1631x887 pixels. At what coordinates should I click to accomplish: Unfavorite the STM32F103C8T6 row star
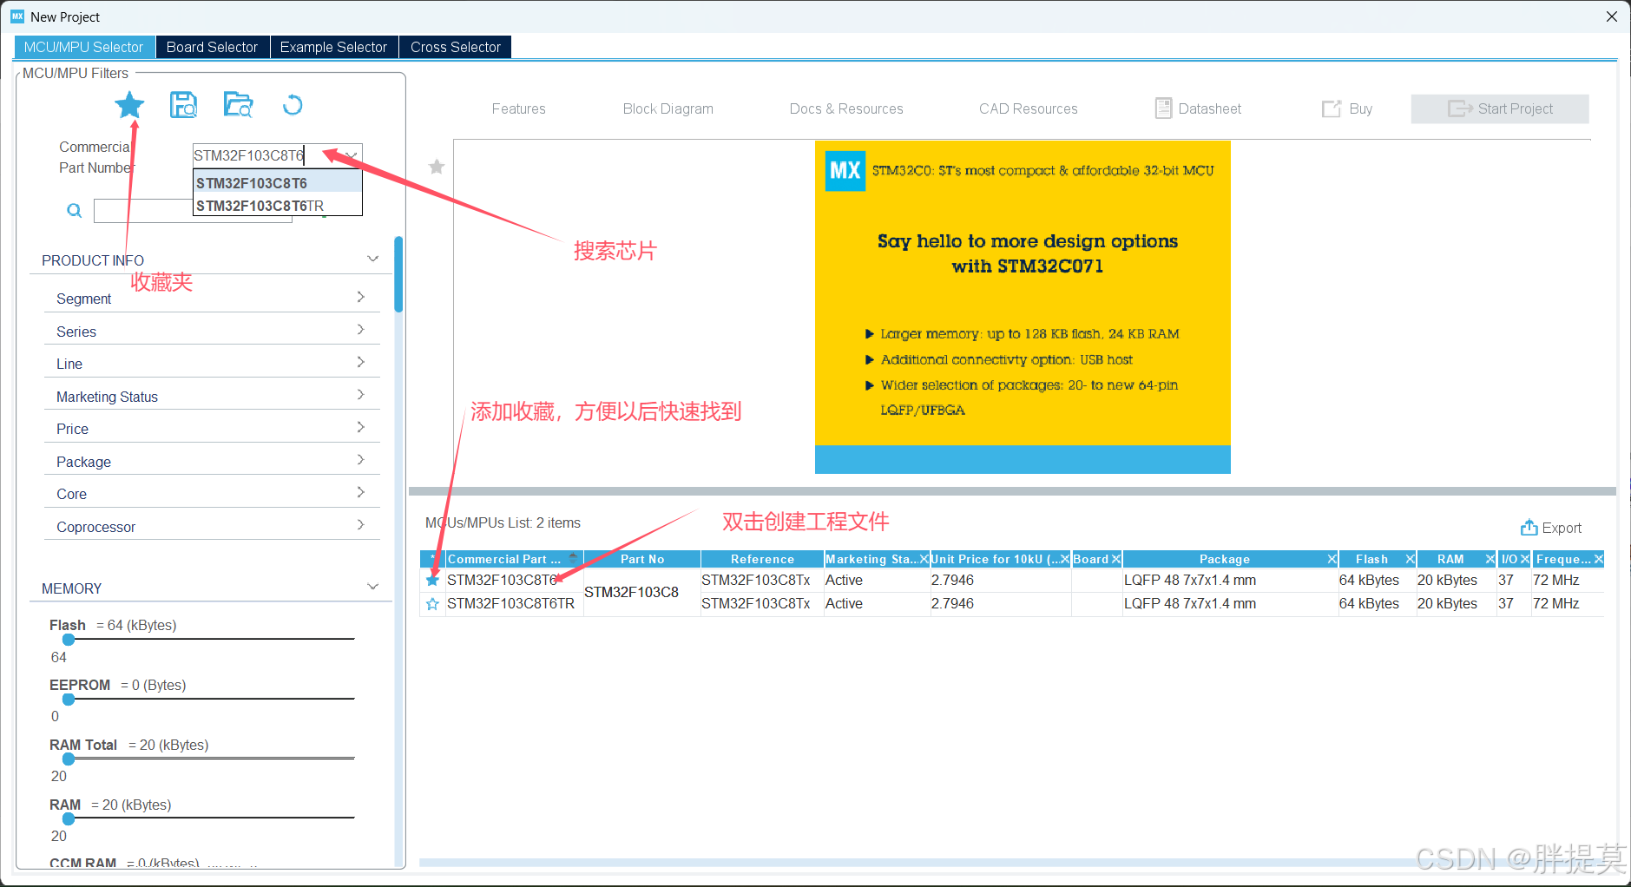point(432,580)
